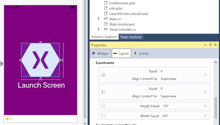This screenshot has width=220, height=125.
Task: Click the Width constraint icon
Action: click(103, 116)
